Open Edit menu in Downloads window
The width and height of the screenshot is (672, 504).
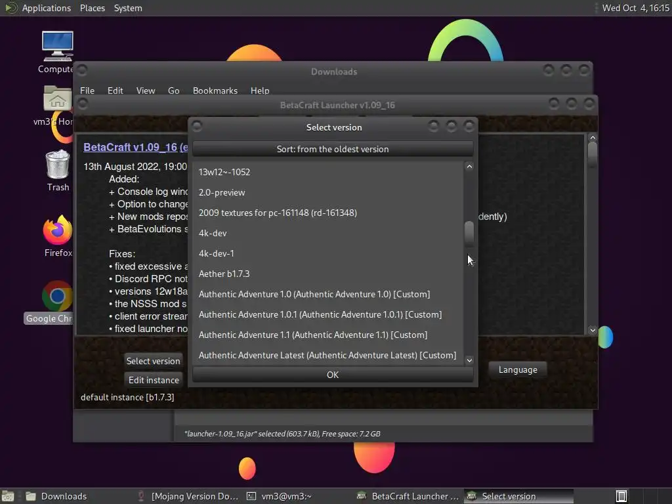click(x=115, y=91)
